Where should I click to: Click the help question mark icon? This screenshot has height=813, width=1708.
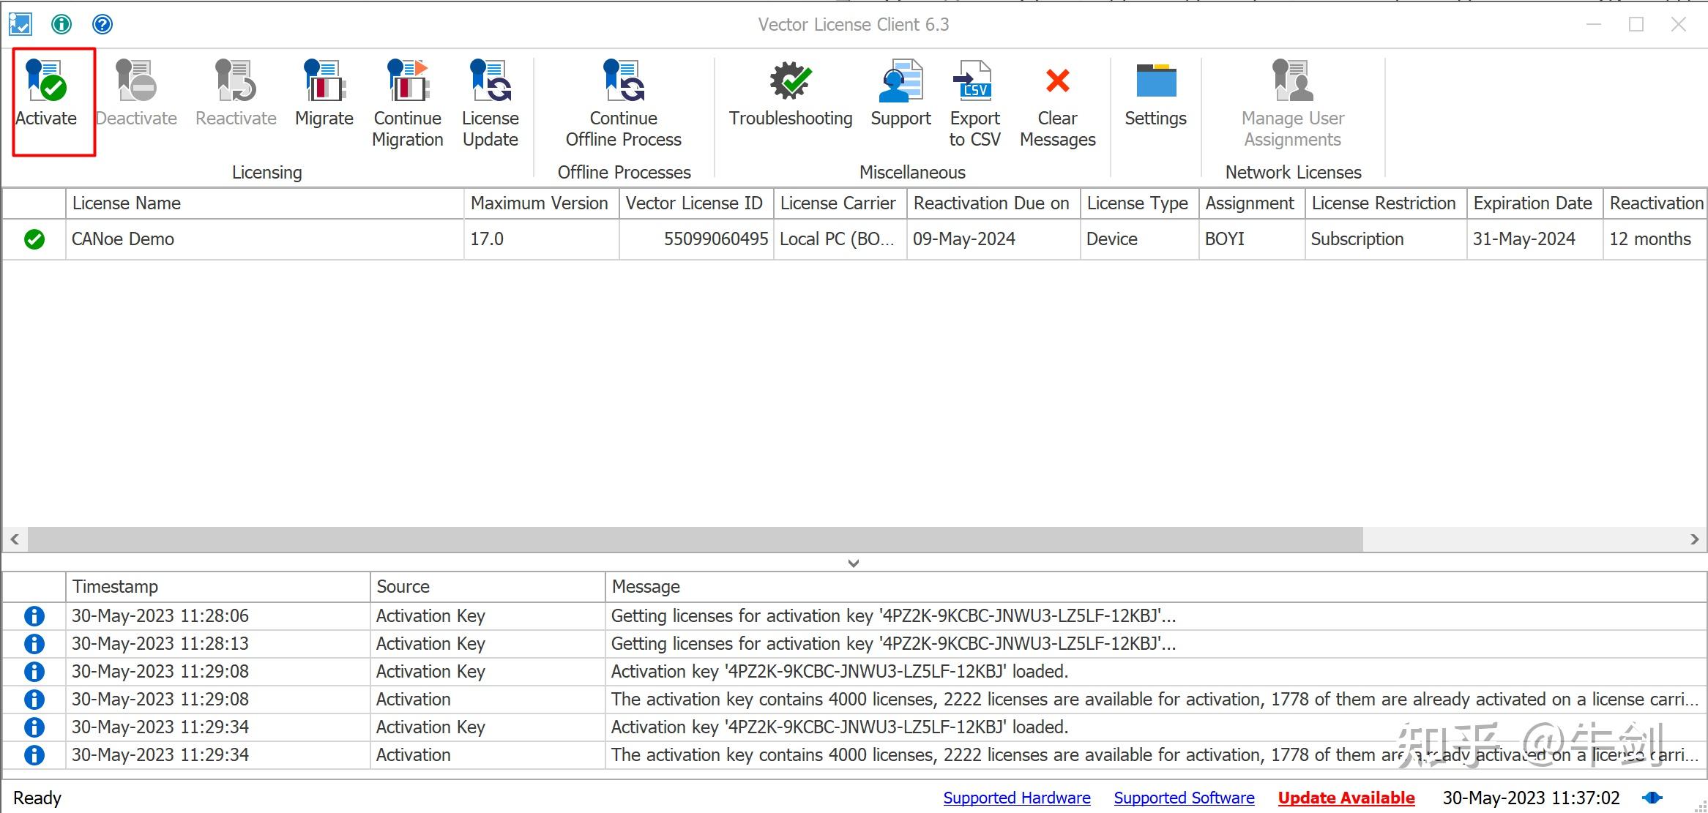click(102, 24)
